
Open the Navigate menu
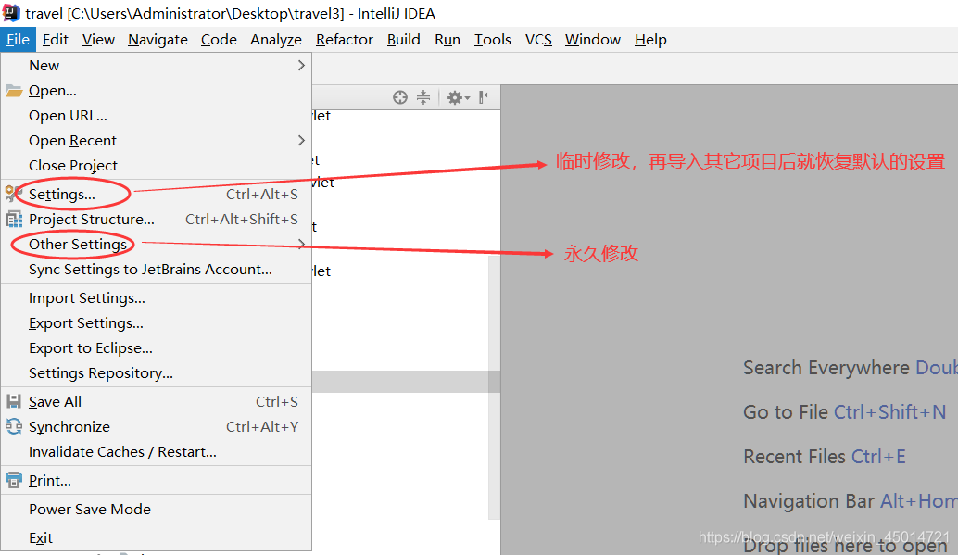[x=158, y=40]
